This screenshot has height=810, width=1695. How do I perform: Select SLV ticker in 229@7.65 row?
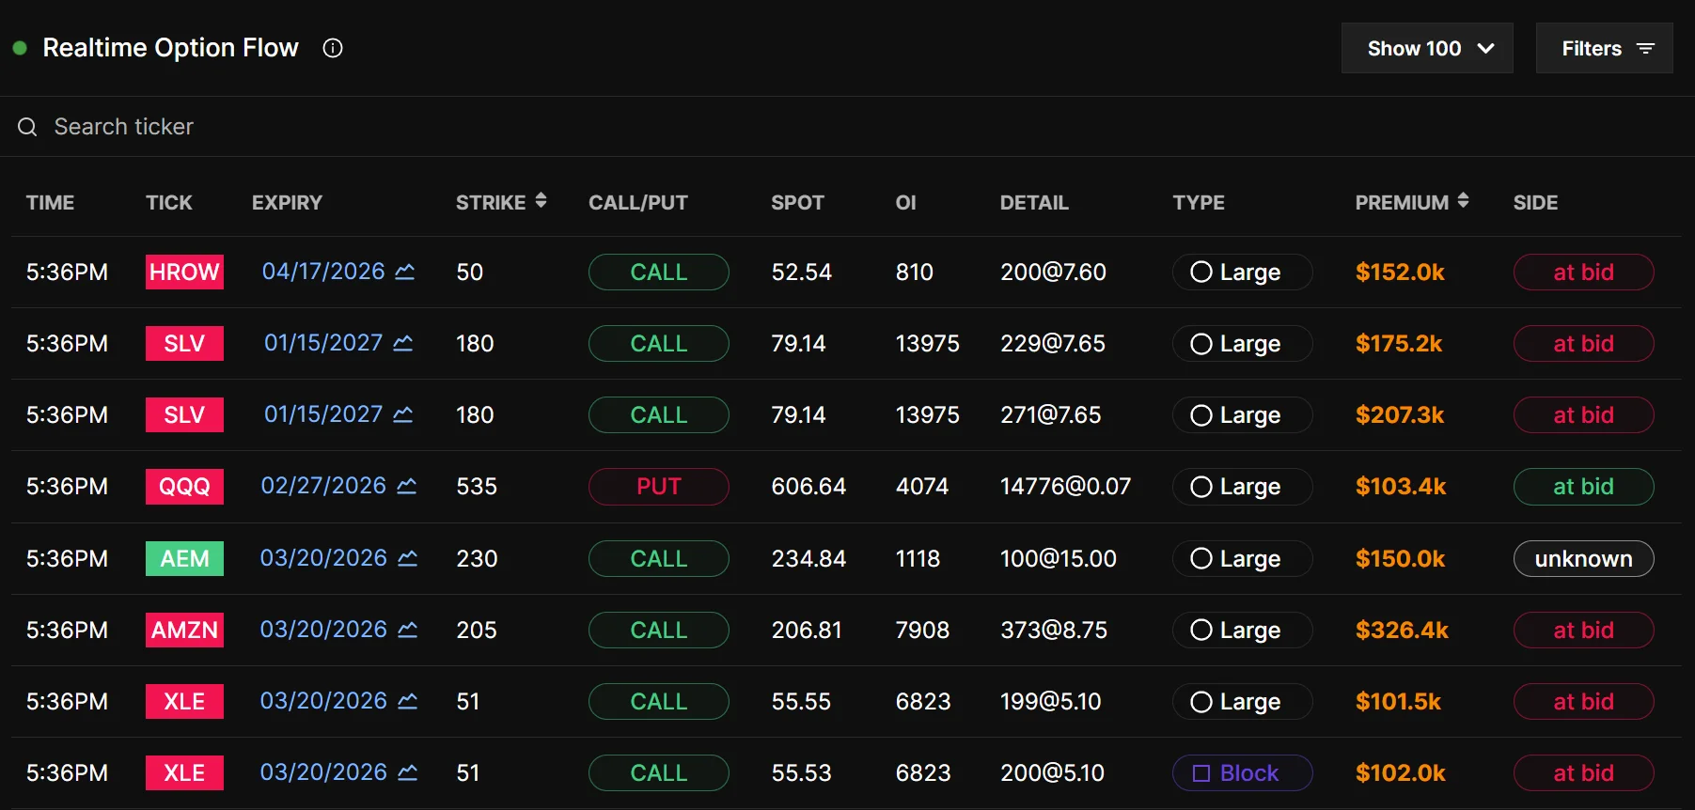point(184,343)
